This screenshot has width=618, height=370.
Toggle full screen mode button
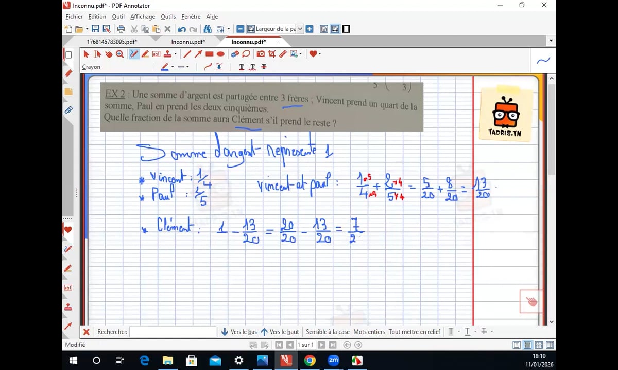click(346, 29)
